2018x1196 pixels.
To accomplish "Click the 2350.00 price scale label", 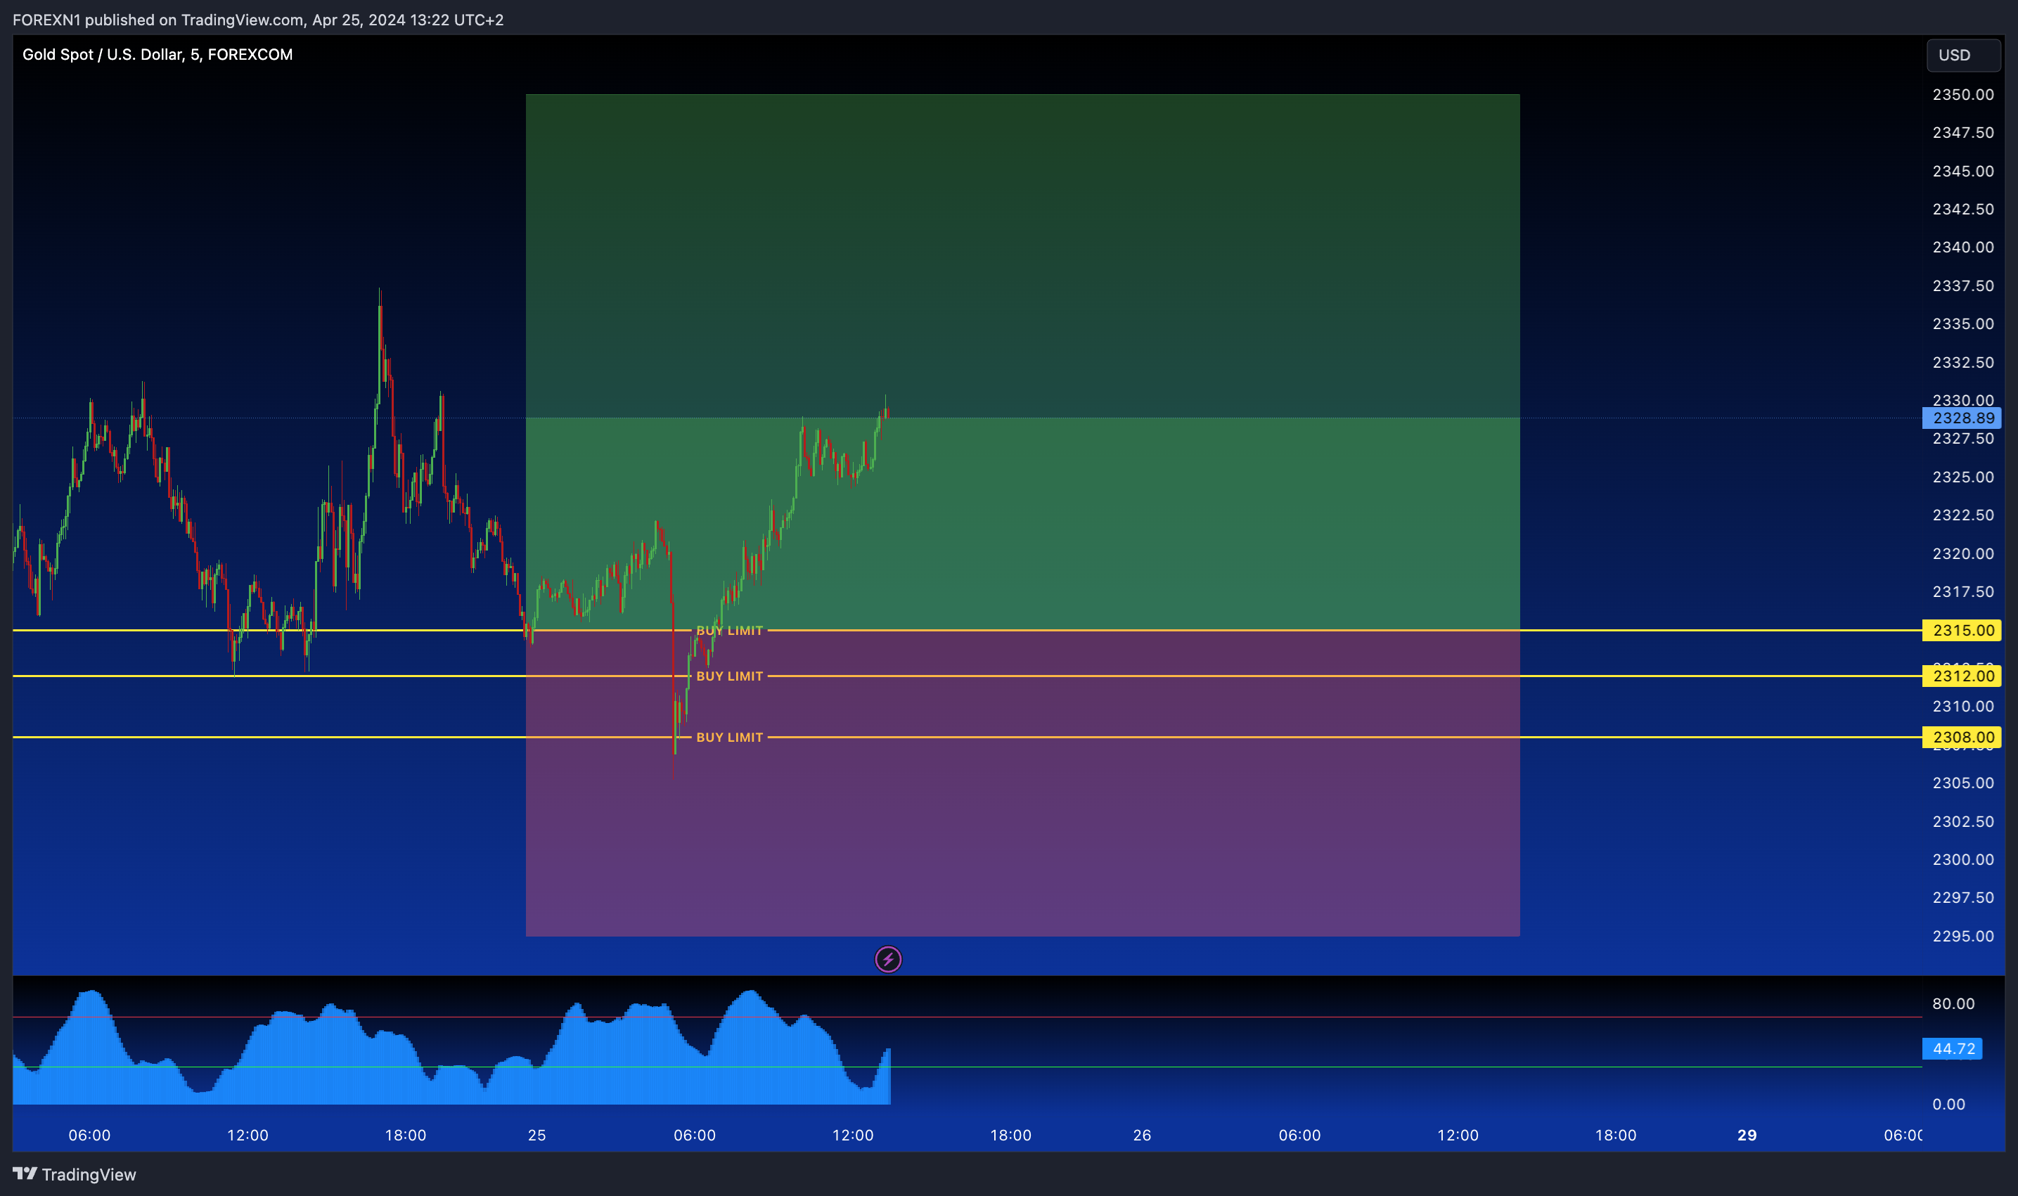I will click(x=1963, y=94).
